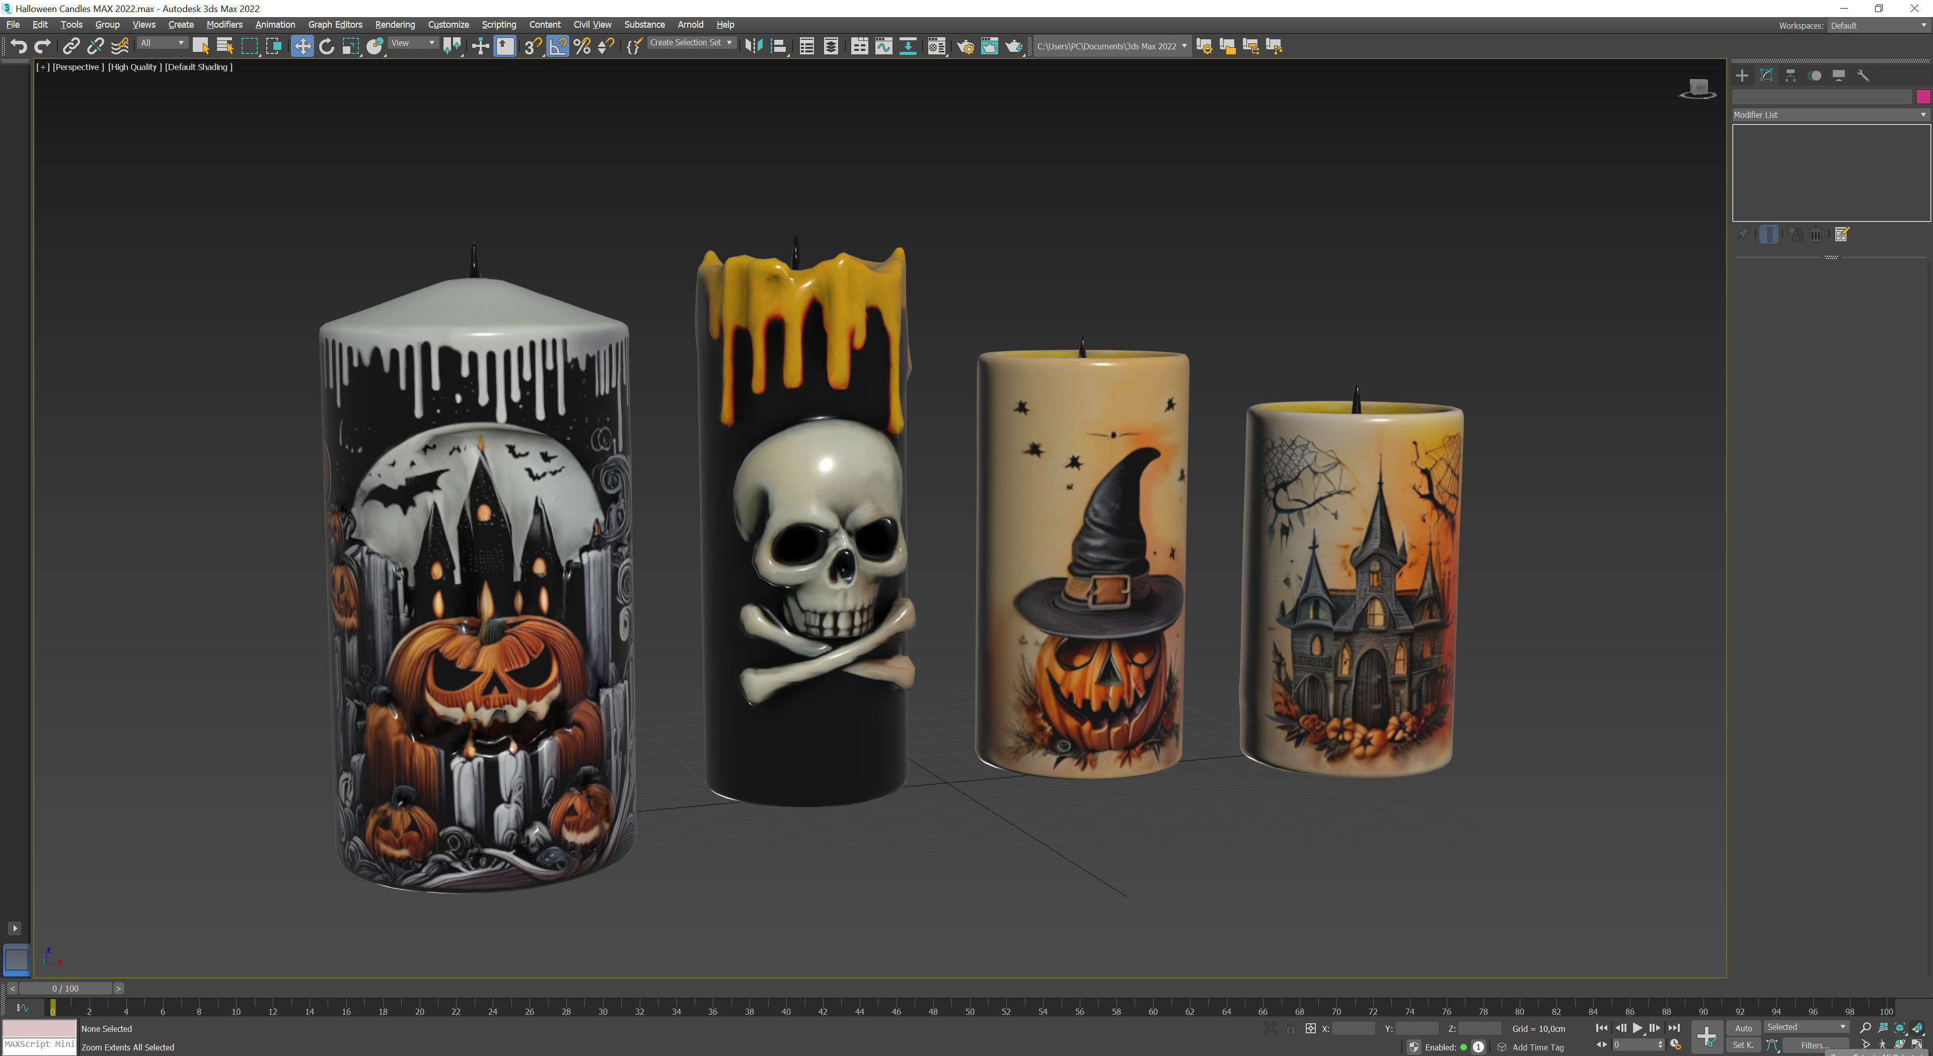Viewport: 1933px width, 1056px height.
Task: Click the Set K. button
Action: pyautogui.click(x=1743, y=1045)
